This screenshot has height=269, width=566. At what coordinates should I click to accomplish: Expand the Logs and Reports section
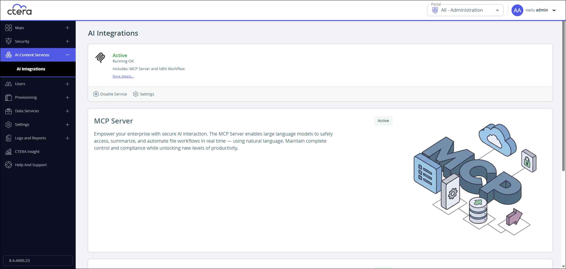click(x=67, y=138)
